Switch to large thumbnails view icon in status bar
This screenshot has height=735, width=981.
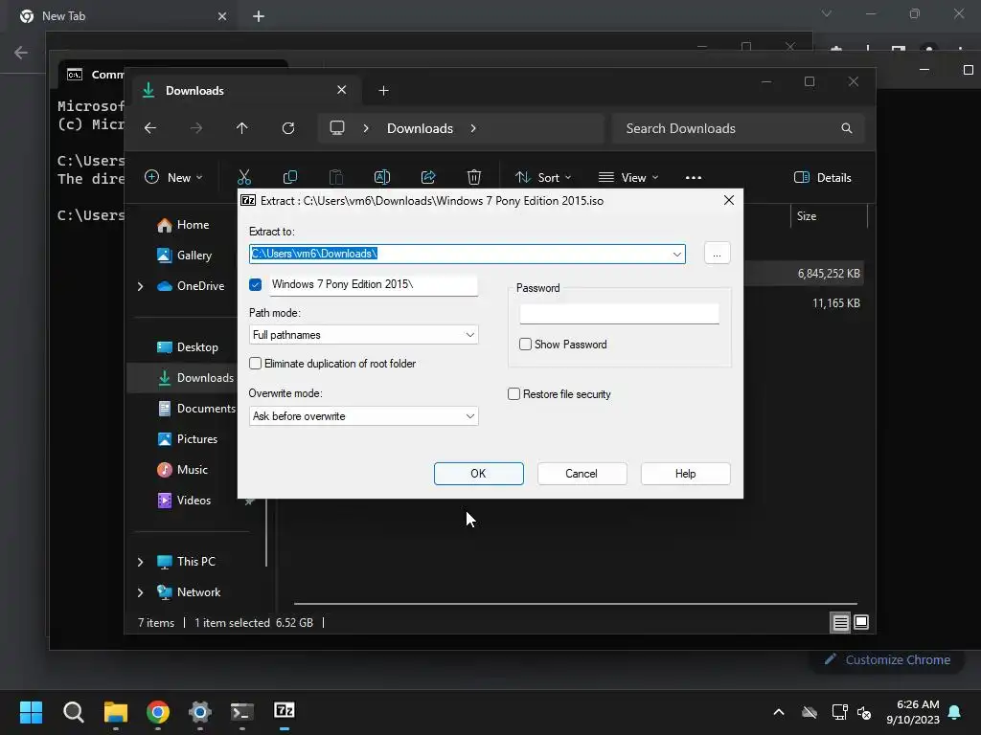861,622
